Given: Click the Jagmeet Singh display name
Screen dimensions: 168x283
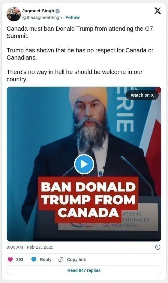Looking at the screenshot, I should [x=38, y=11].
